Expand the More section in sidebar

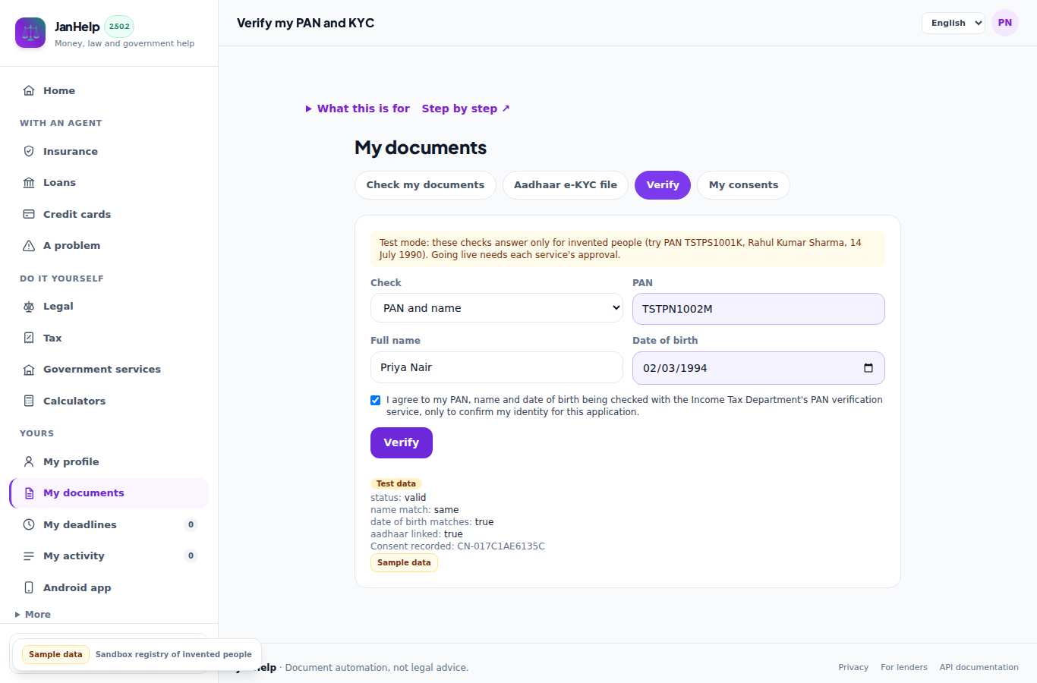(33, 615)
